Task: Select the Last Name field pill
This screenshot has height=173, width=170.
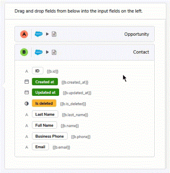Action: (45, 114)
